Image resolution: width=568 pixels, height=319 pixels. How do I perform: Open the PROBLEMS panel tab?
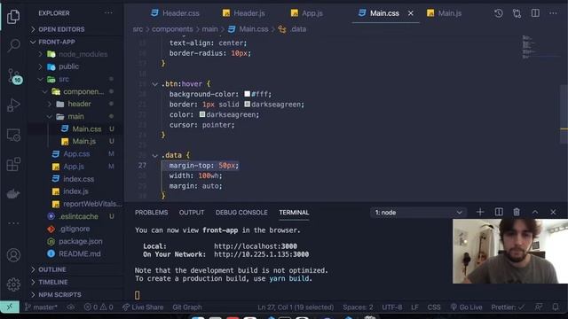coord(151,213)
